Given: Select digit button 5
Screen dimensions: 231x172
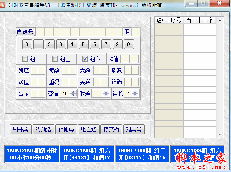Looking at the screenshot, I should pyautogui.click(x=84, y=44).
